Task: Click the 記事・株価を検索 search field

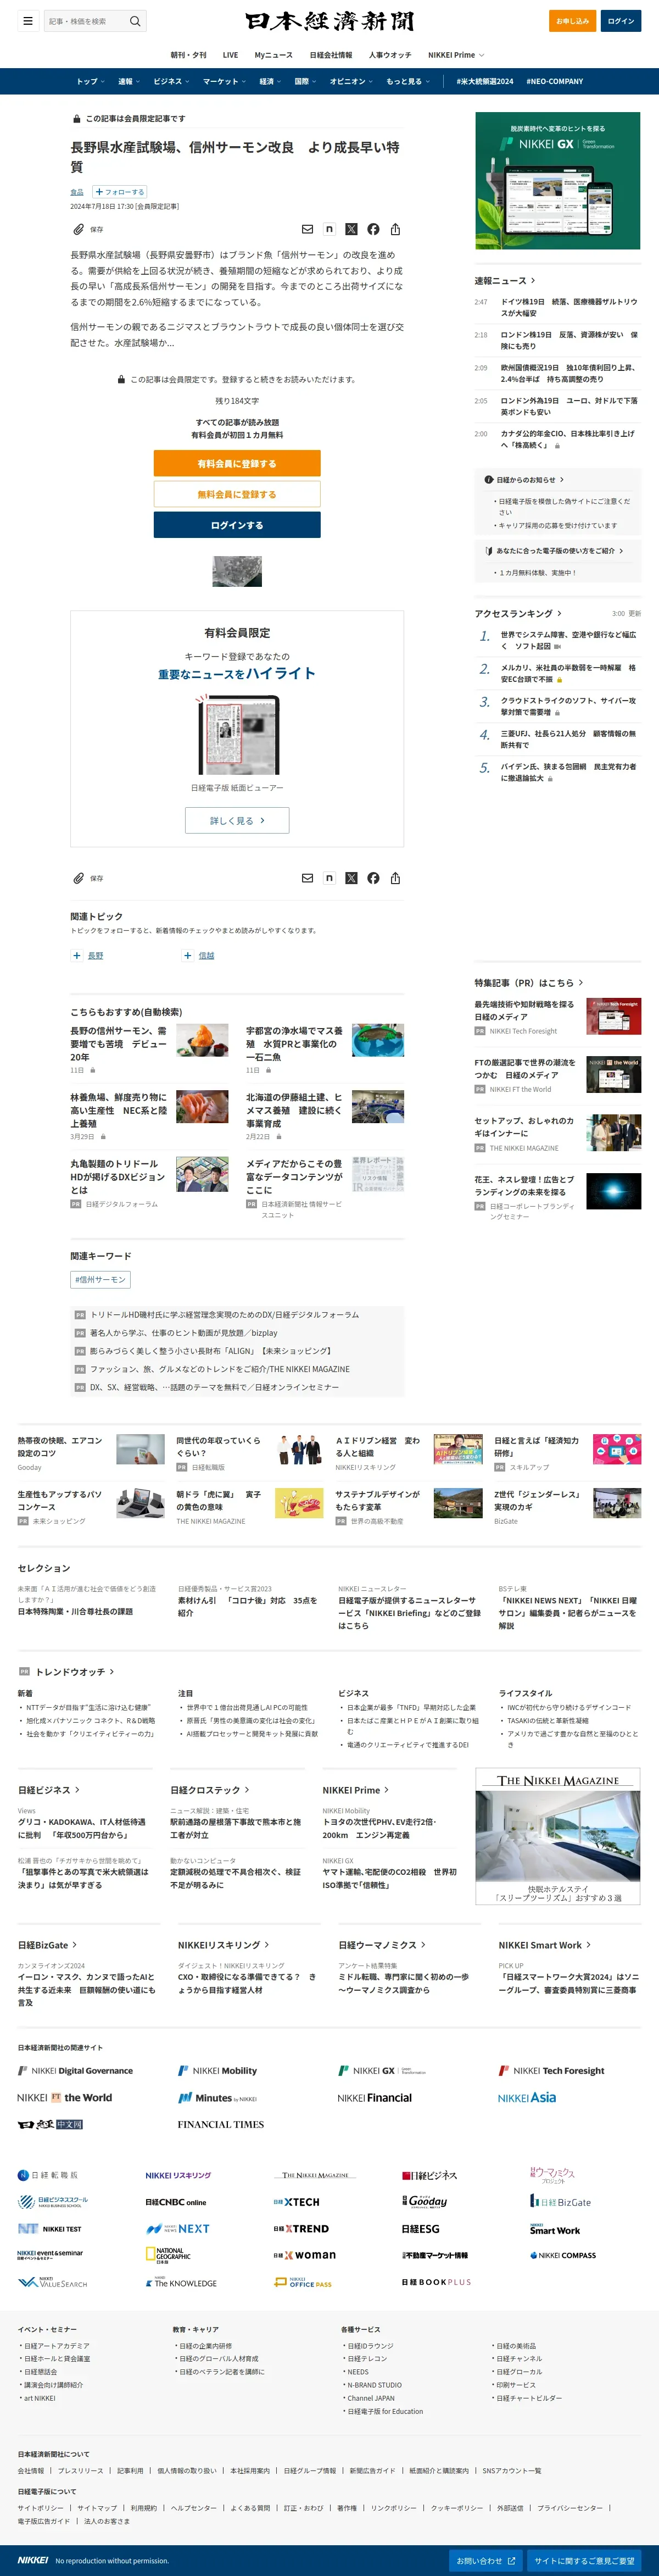Action: (x=85, y=21)
